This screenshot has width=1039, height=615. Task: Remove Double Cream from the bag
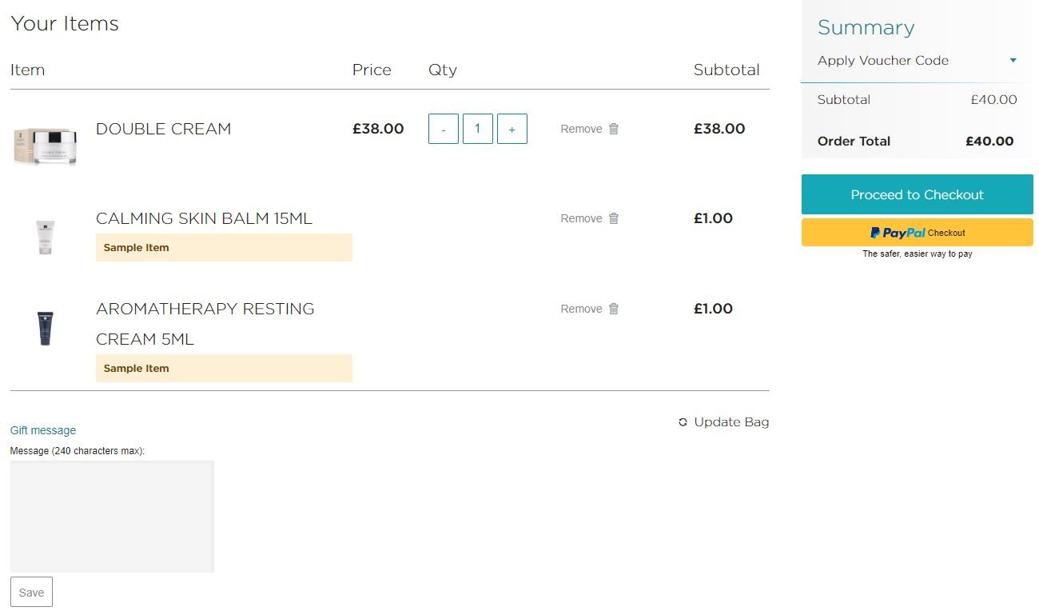(590, 129)
